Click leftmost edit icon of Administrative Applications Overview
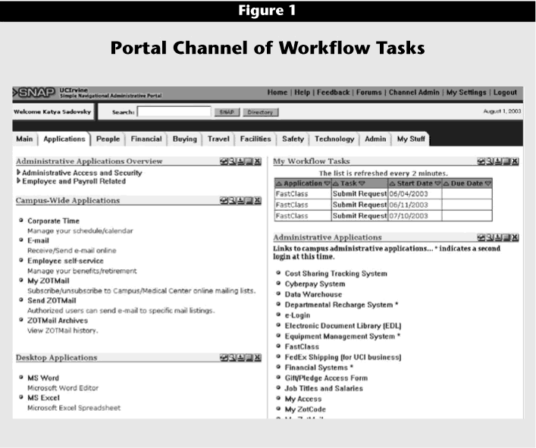The width and height of the screenshot is (536, 448). click(224, 161)
